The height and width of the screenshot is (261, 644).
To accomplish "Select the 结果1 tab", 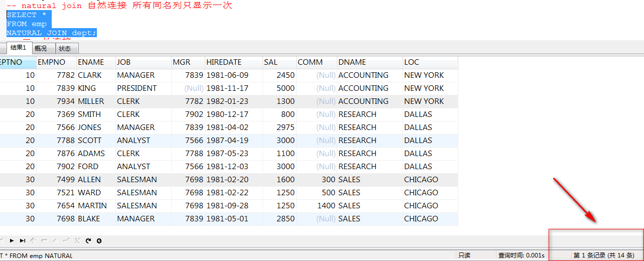I will 18,48.
